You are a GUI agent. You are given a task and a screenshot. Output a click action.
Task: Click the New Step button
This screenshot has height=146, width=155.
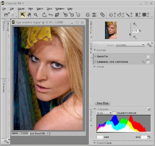pyautogui.click(x=103, y=103)
